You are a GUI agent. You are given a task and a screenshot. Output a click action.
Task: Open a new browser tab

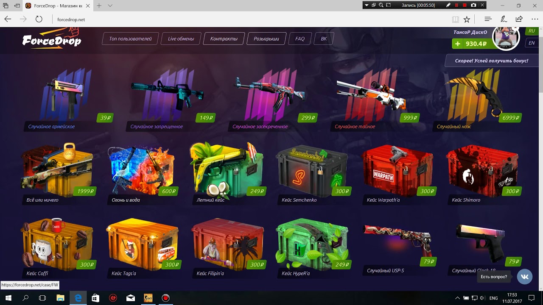(99, 6)
